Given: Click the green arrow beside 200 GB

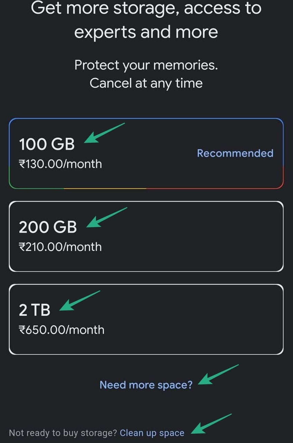Looking at the screenshot, I should click(106, 218).
